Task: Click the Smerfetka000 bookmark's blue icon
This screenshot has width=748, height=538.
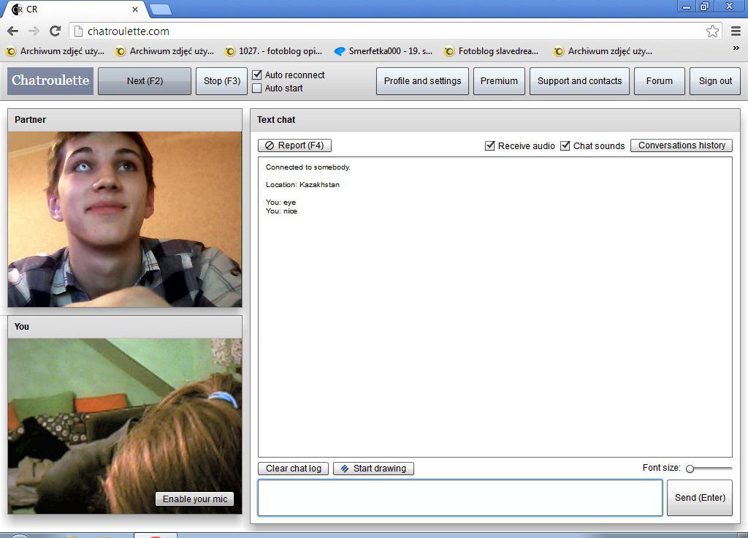Action: pos(339,51)
